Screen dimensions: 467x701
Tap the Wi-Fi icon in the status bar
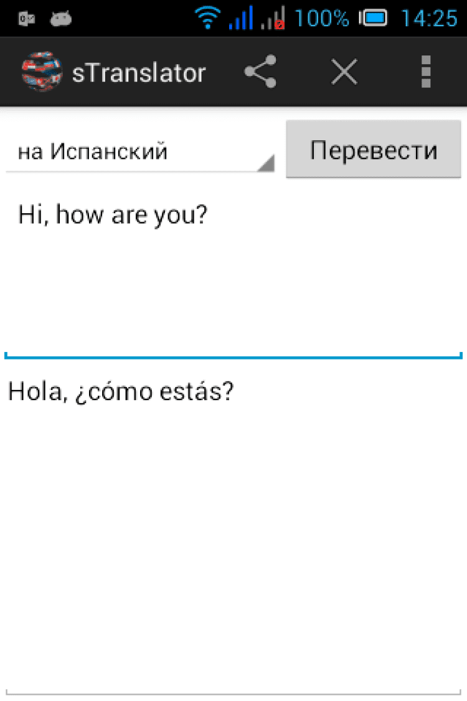click(207, 19)
